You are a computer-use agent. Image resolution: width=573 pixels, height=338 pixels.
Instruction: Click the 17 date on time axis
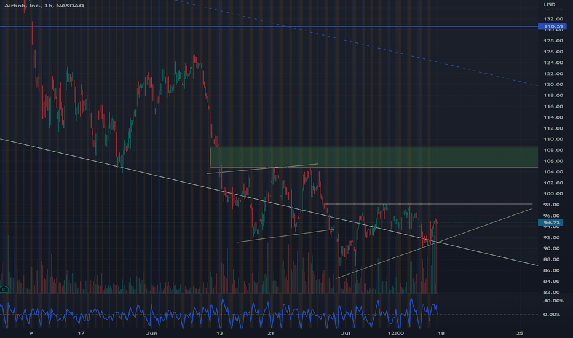pos(81,333)
